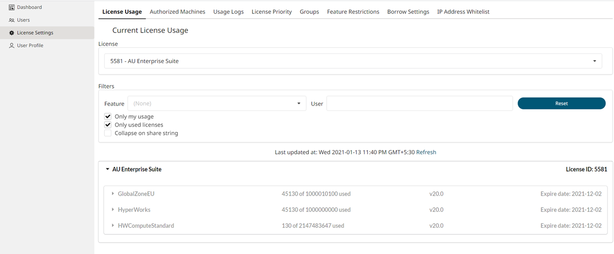Screen dimensions: 614x254
Task: Expand the HyperWorks feature row
Action: pyautogui.click(x=113, y=210)
